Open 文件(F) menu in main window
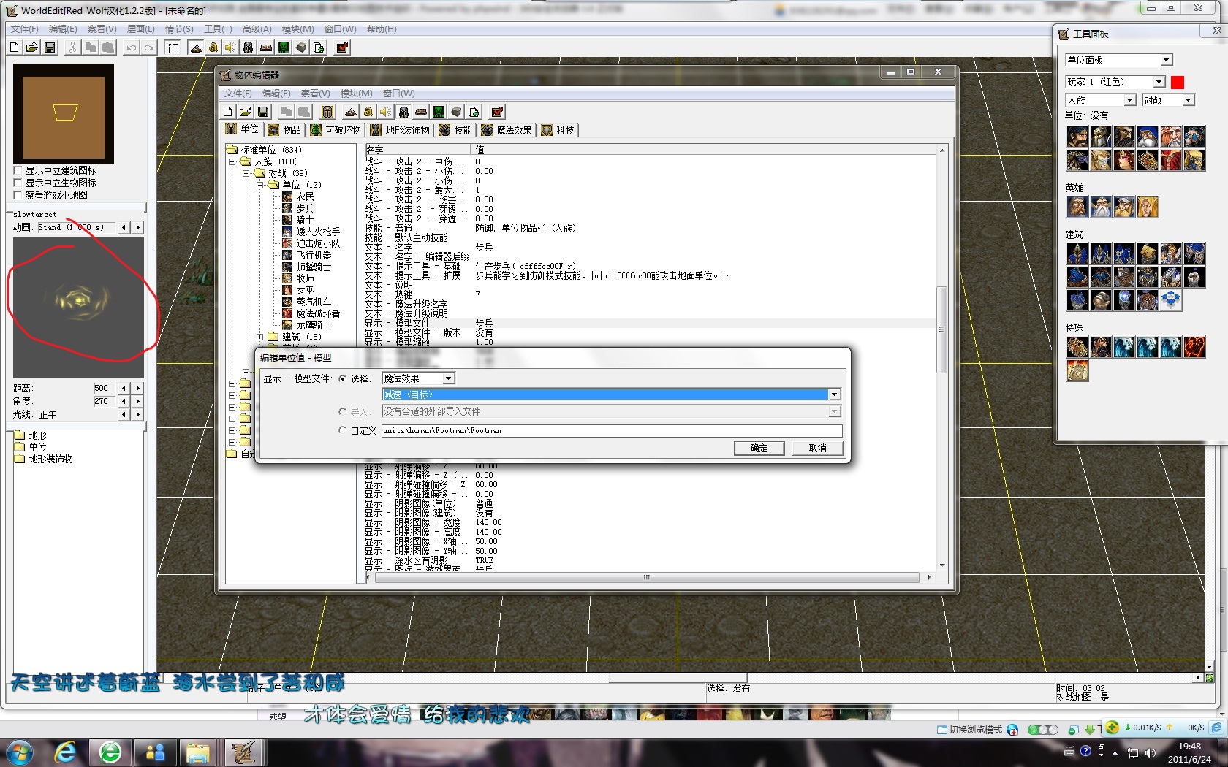Image resolution: width=1228 pixels, height=767 pixels. [24, 29]
